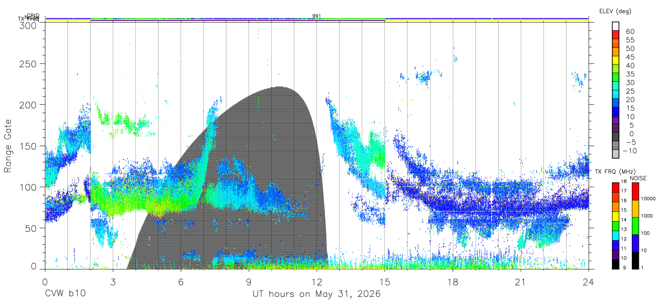The width and height of the screenshot is (662, 305).
Task: Select the cyan swatch in TX FRQ bar
Action: click(x=616, y=236)
